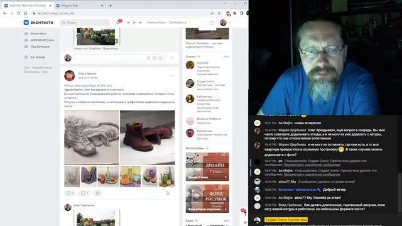Go back with the browser back arrow
The image size is (402, 226).
[x=5, y=13]
